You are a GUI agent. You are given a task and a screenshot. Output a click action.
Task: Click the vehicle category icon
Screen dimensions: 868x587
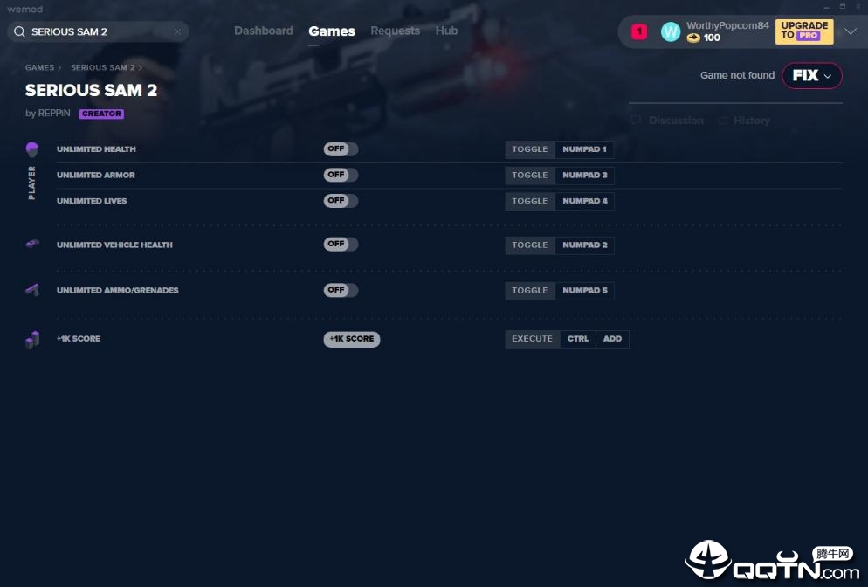pyautogui.click(x=32, y=244)
